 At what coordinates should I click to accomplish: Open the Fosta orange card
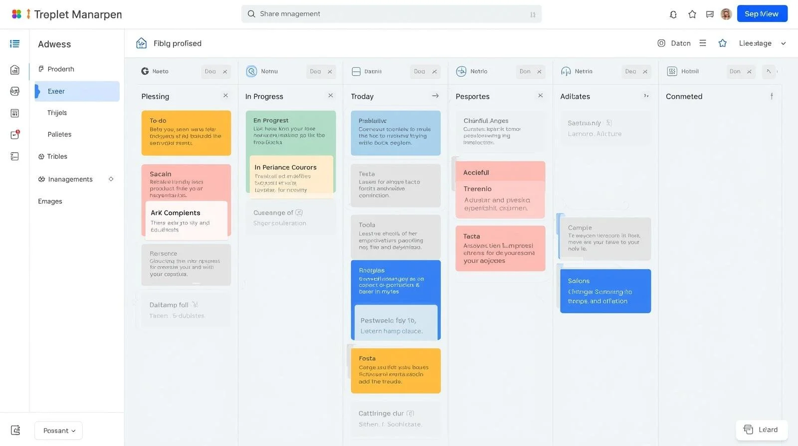pyautogui.click(x=396, y=371)
